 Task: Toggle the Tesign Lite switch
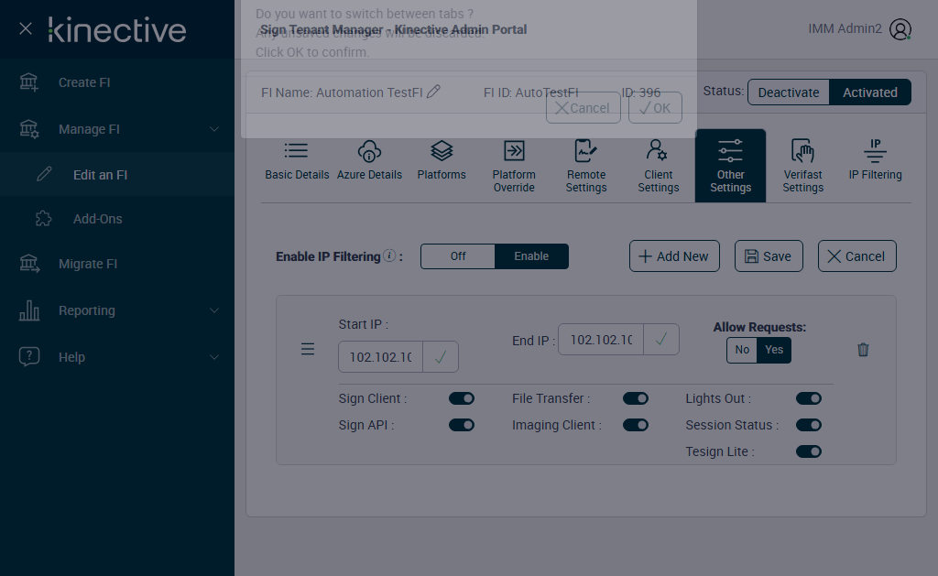[x=808, y=451]
